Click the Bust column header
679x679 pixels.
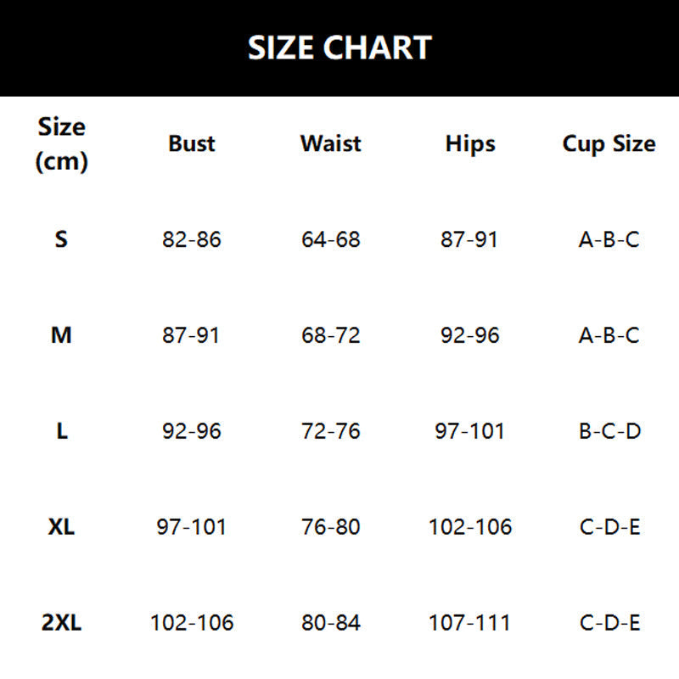192,143
